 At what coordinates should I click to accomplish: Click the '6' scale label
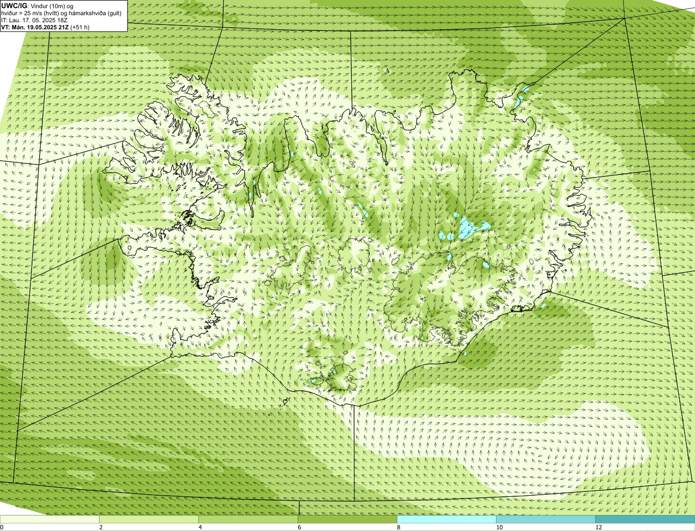click(299, 527)
